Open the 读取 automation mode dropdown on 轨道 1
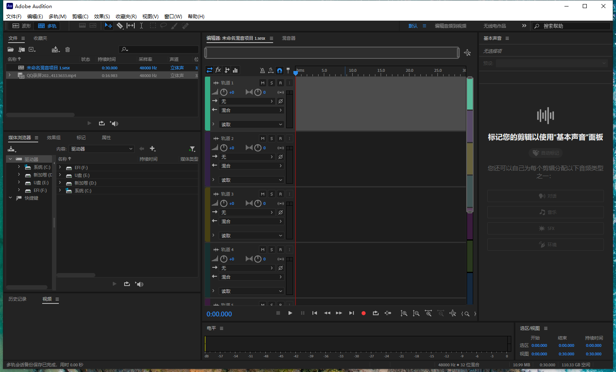 [x=251, y=124]
